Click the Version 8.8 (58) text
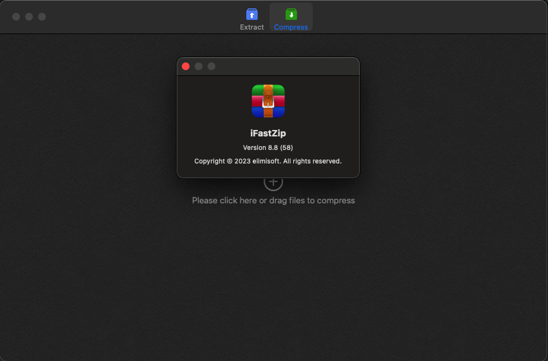Viewport: 548px width, 361px height. tap(268, 147)
